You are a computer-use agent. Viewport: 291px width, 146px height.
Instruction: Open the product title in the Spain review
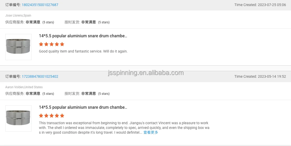coord(83,36)
